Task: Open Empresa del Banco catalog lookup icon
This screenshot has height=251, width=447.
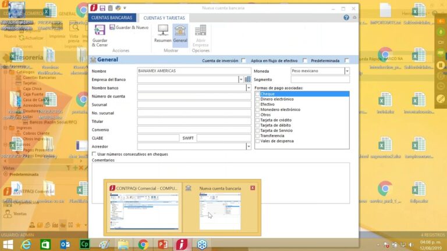Action: pos(247,80)
